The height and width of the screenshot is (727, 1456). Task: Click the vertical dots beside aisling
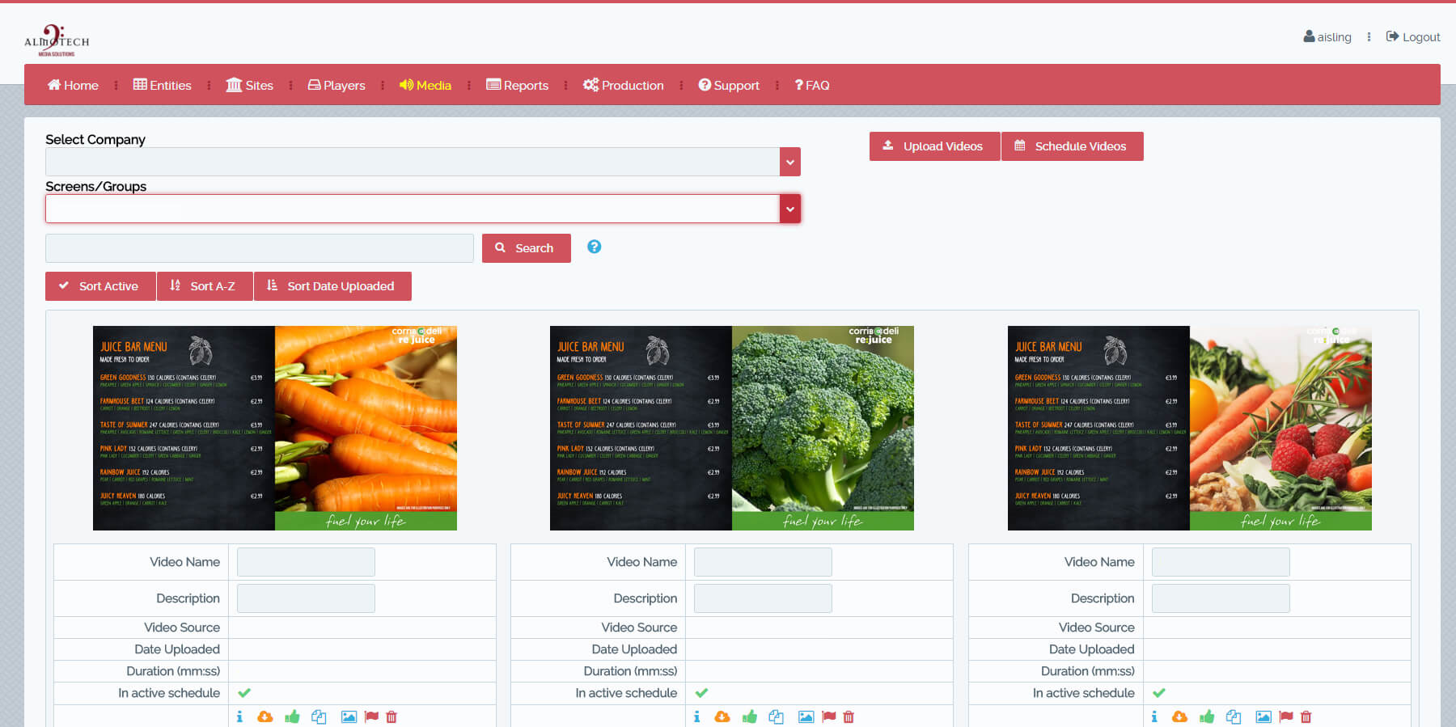pos(1369,37)
